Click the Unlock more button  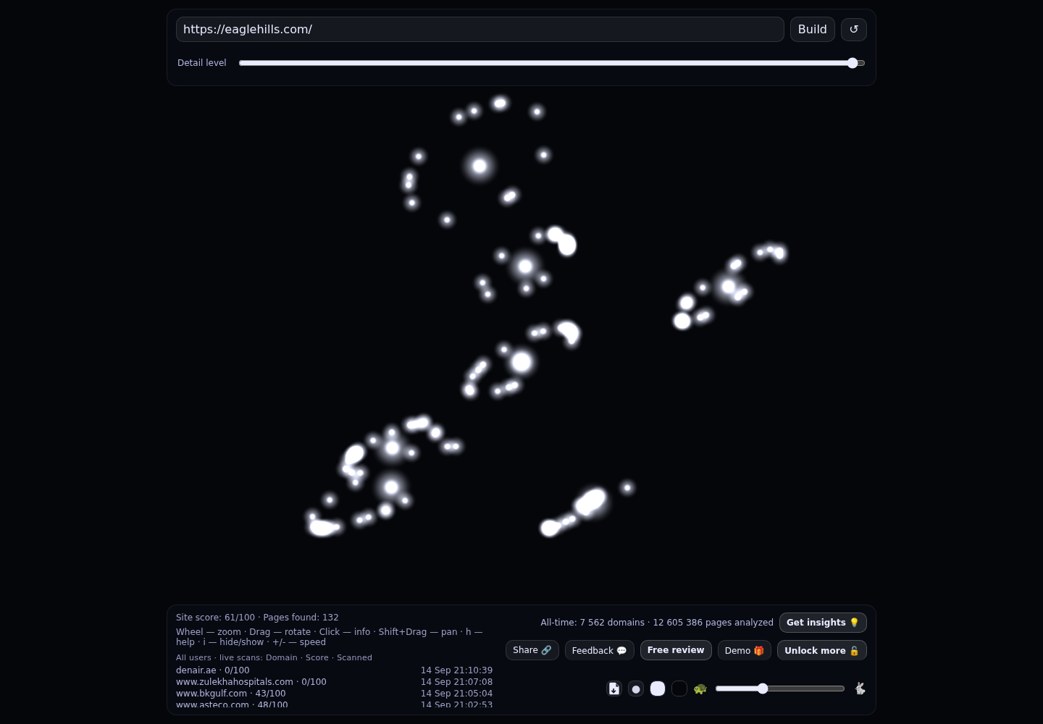coord(822,650)
